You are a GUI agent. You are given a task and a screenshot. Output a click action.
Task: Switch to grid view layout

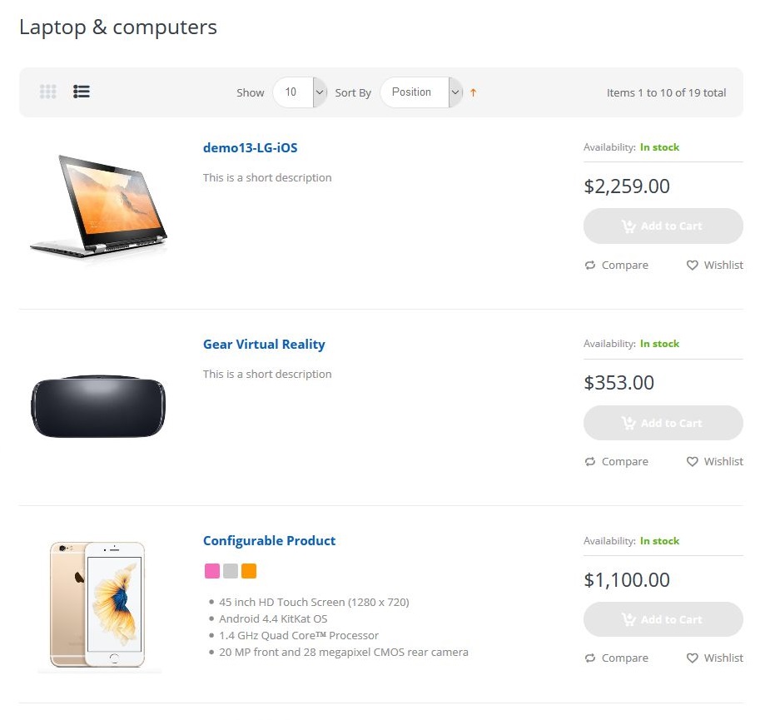coord(48,92)
